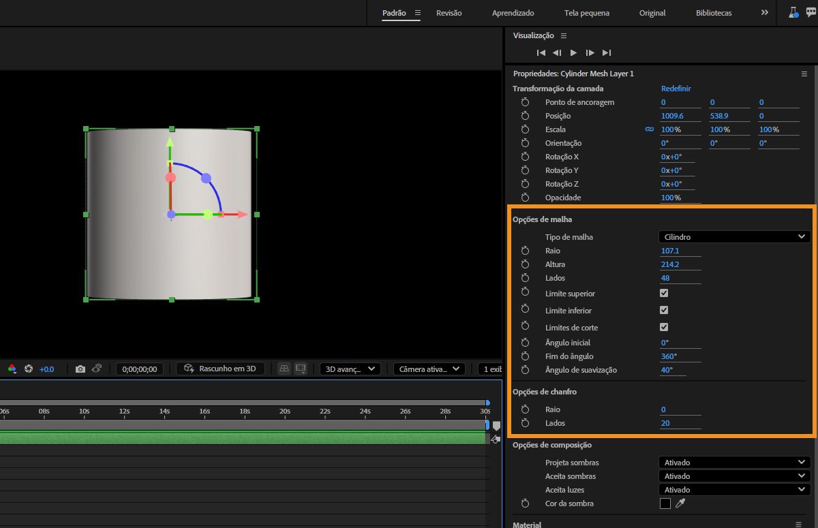Screen dimensions: 818x528
Task: Open the feedback speech bubble icon
Action: tap(811, 12)
